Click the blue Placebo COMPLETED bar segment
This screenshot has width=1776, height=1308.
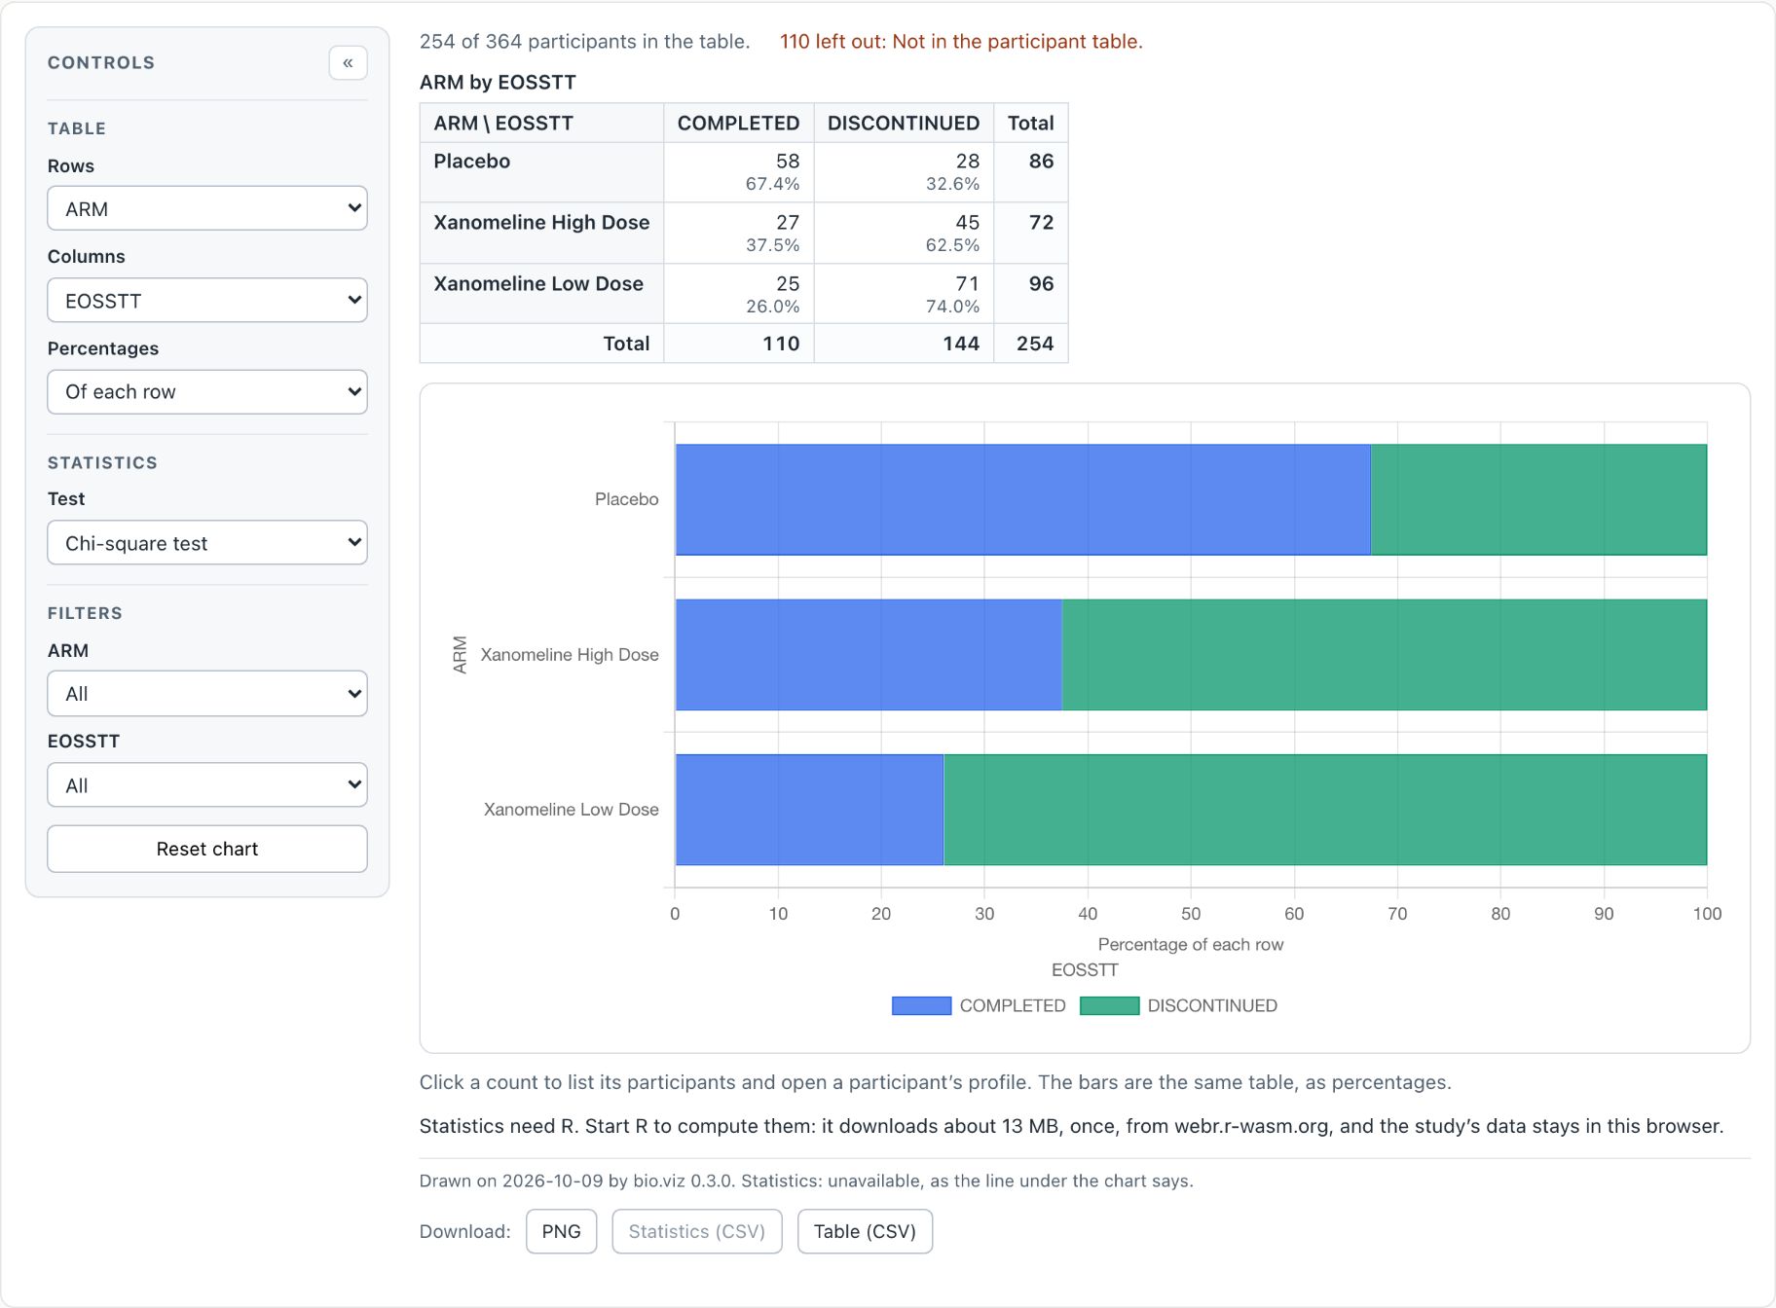click(x=1022, y=500)
